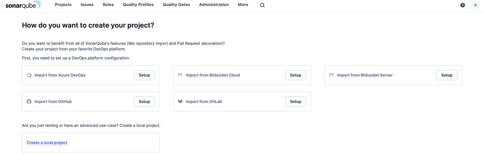Click the GitLab fox icon
The width and height of the screenshot is (483, 155).
(x=180, y=102)
